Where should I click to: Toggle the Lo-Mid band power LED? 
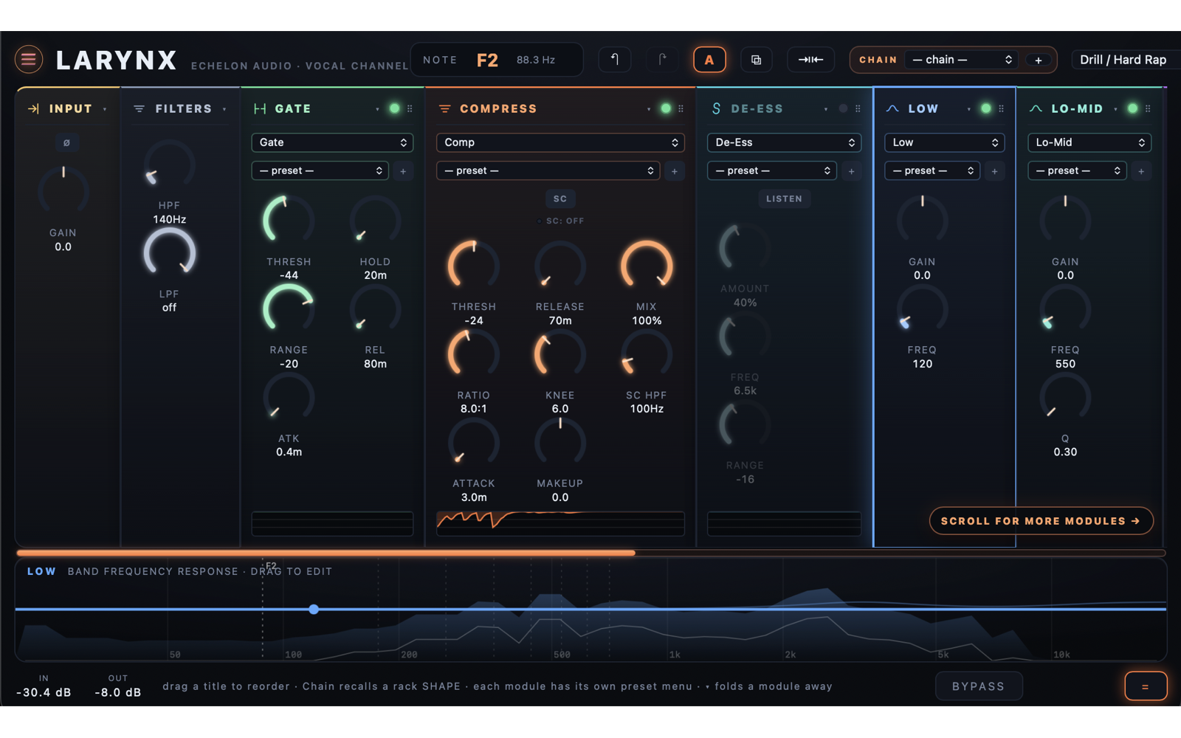point(1132,108)
